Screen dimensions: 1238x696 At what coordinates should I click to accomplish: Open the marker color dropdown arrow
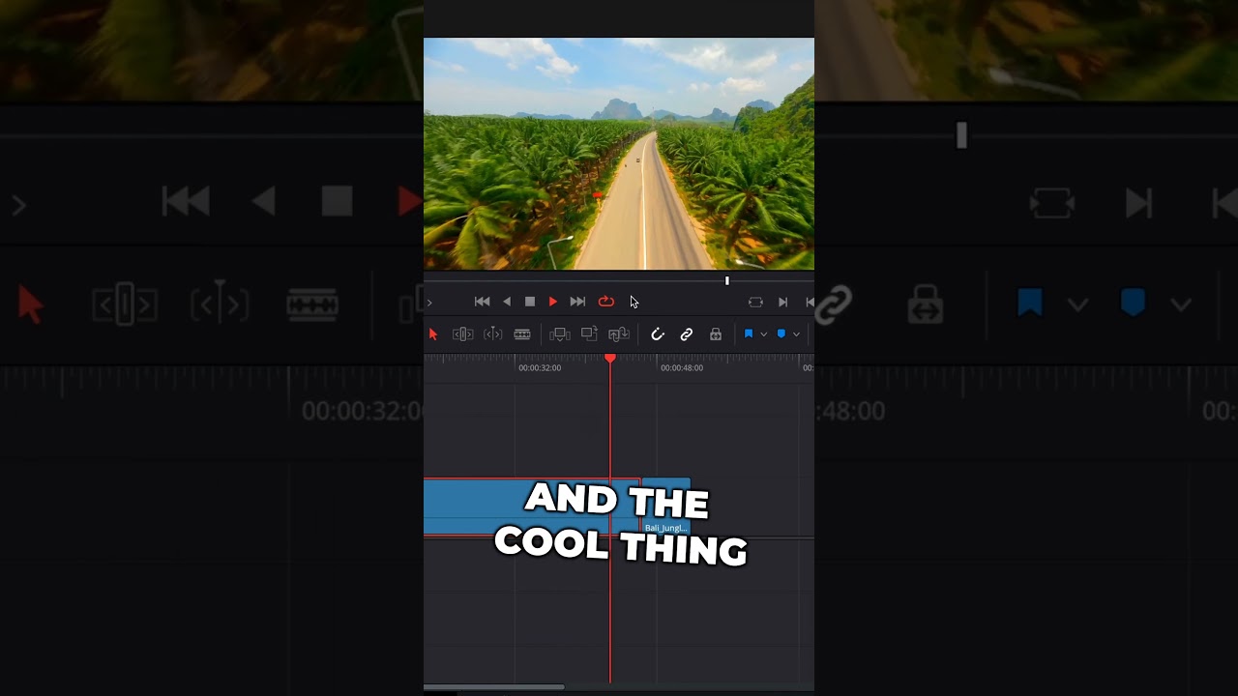point(796,334)
